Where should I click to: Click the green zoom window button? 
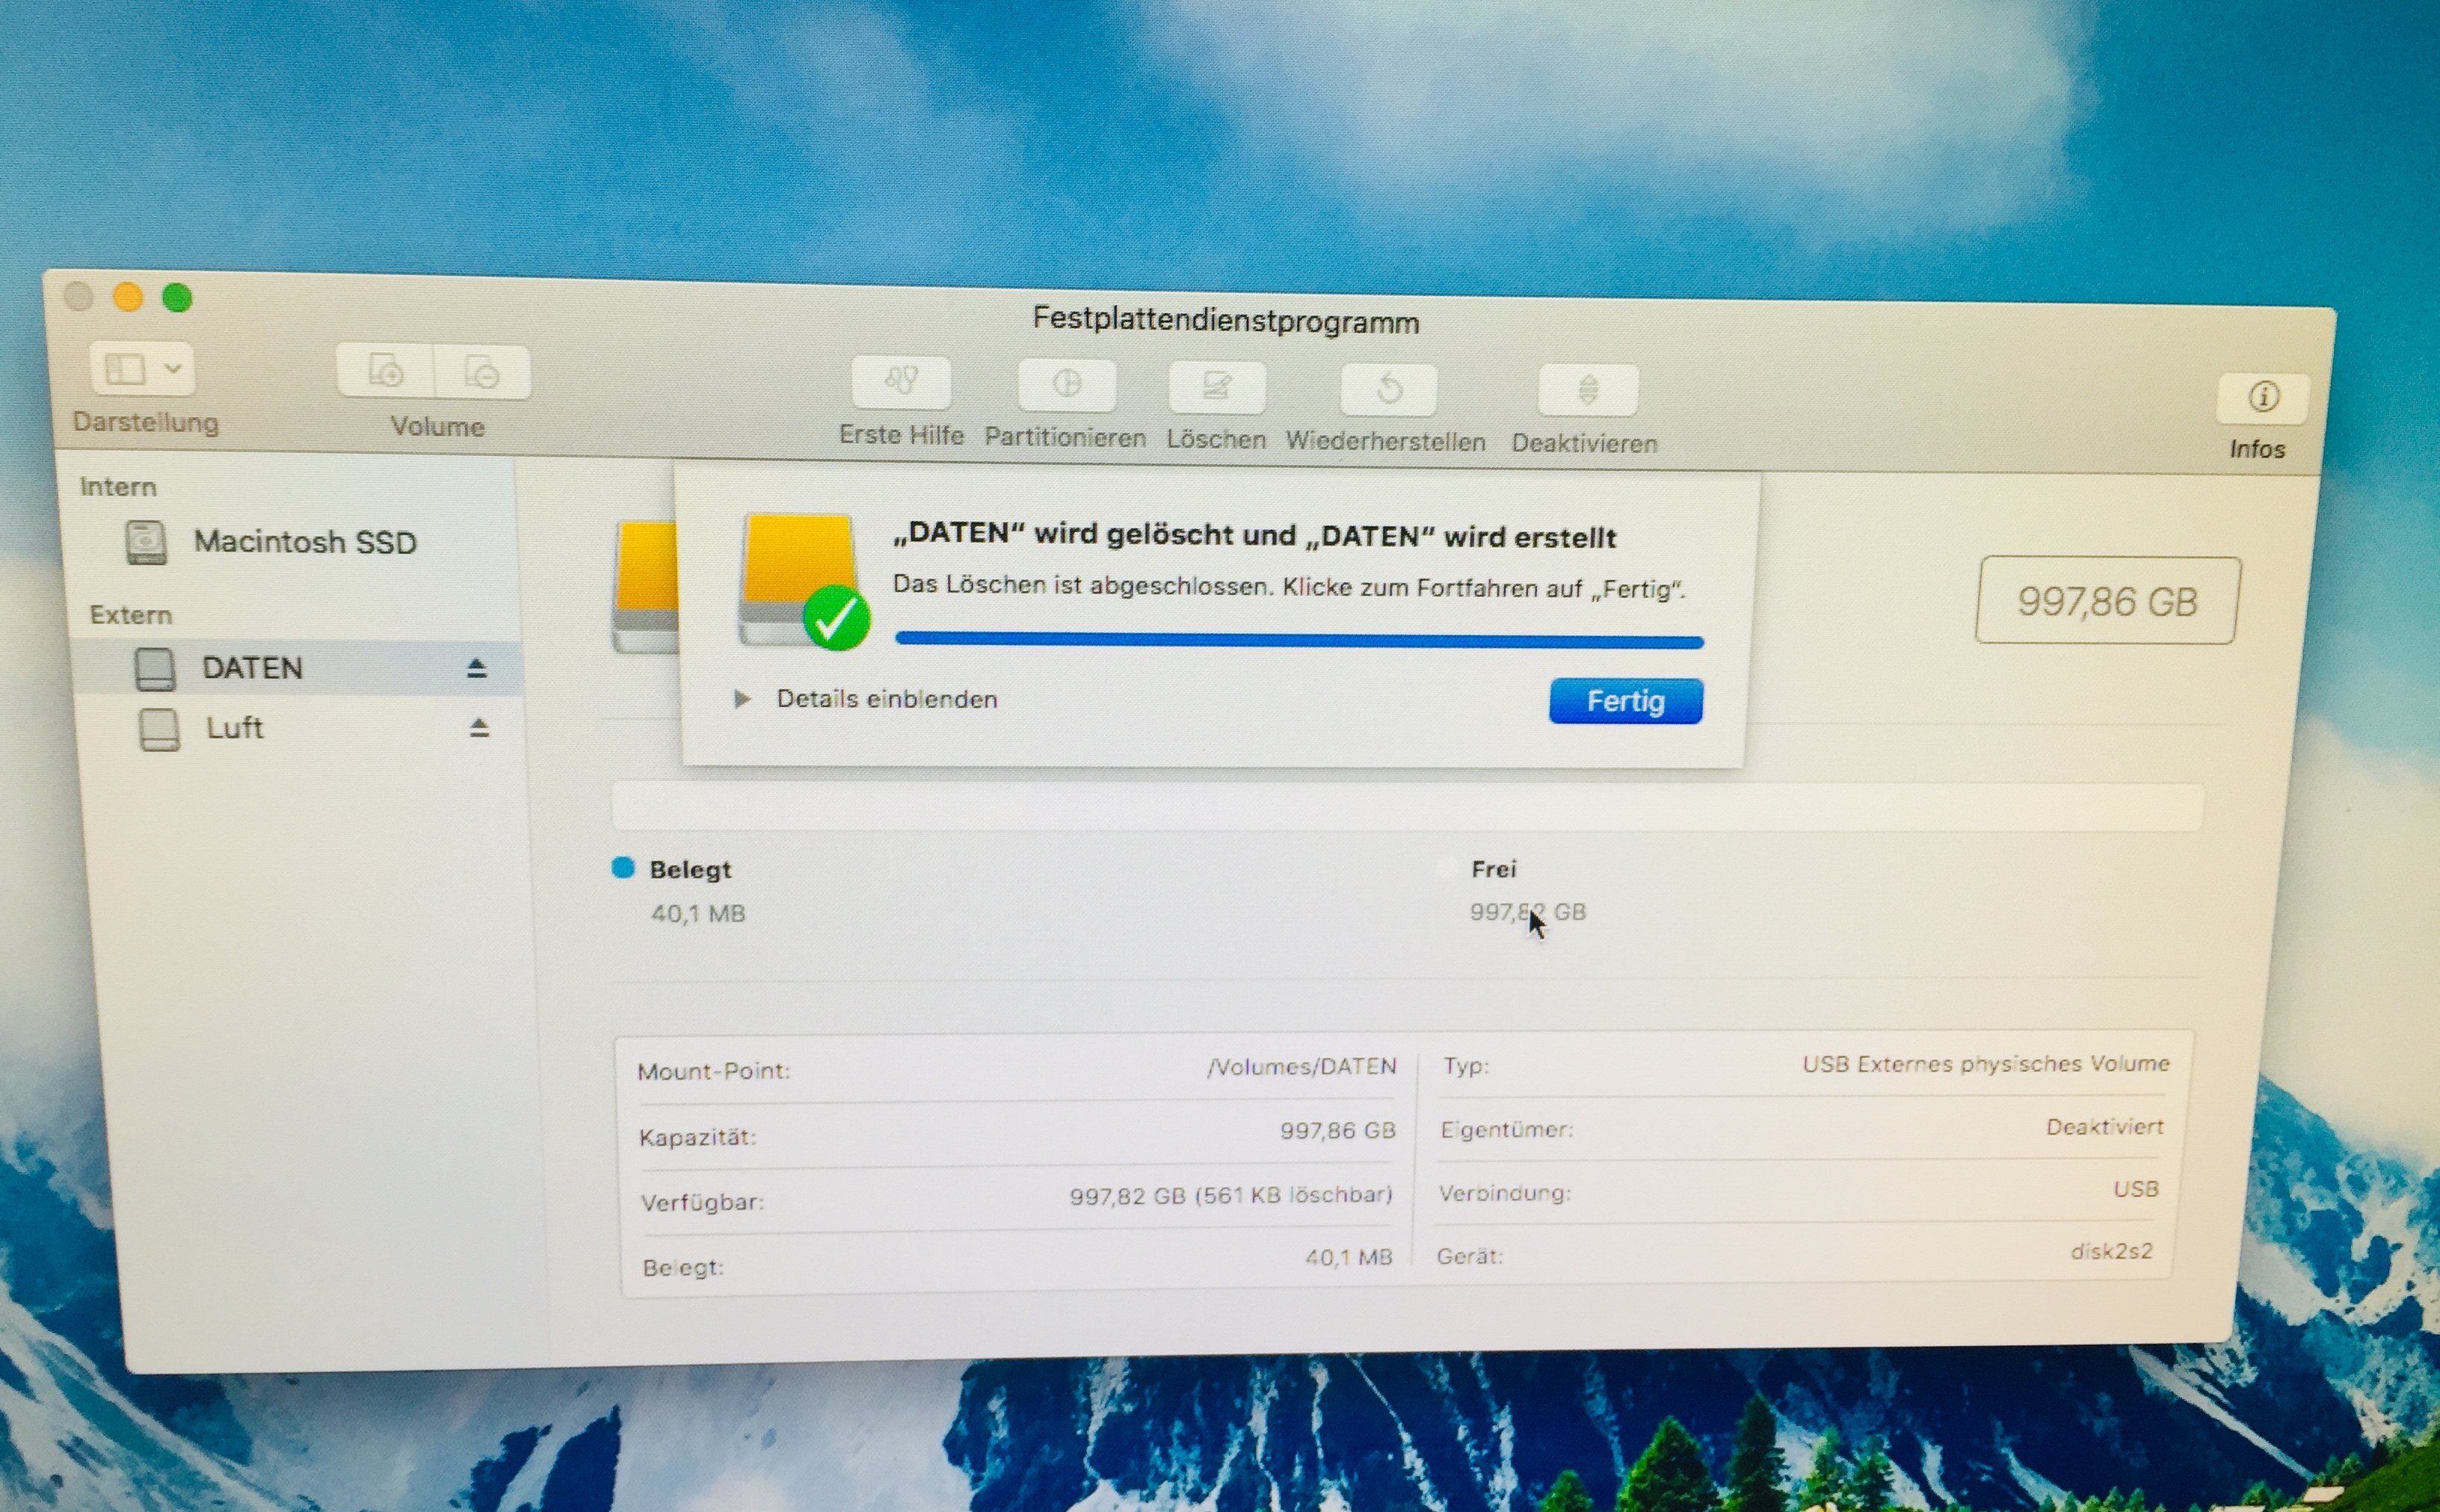[x=177, y=298]
